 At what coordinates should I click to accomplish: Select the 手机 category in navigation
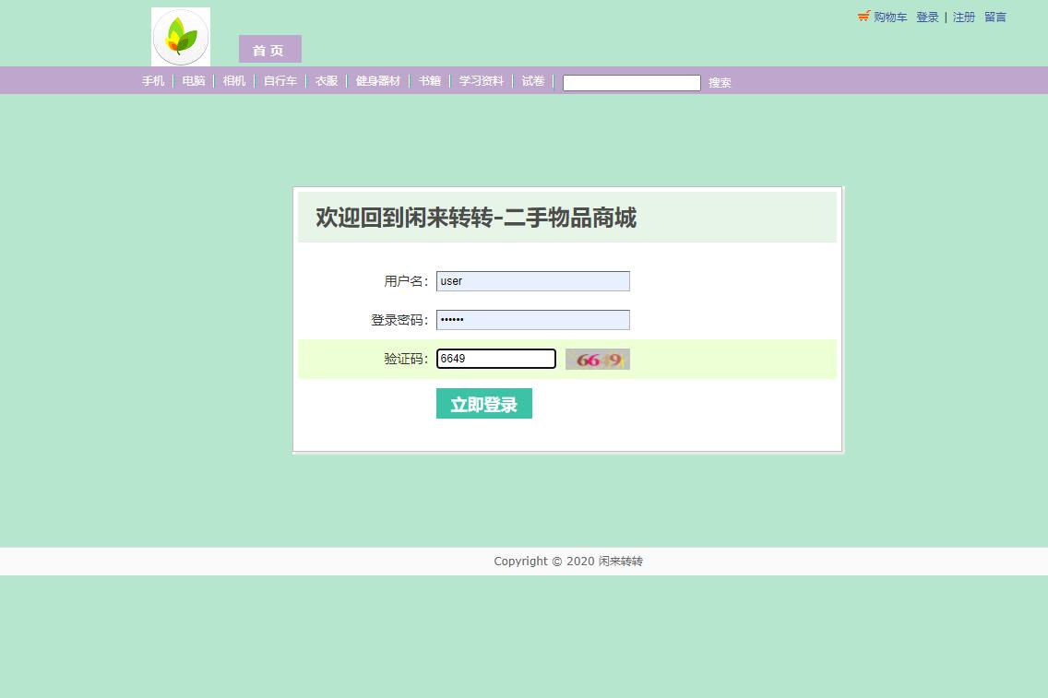(x=152, y=81)
